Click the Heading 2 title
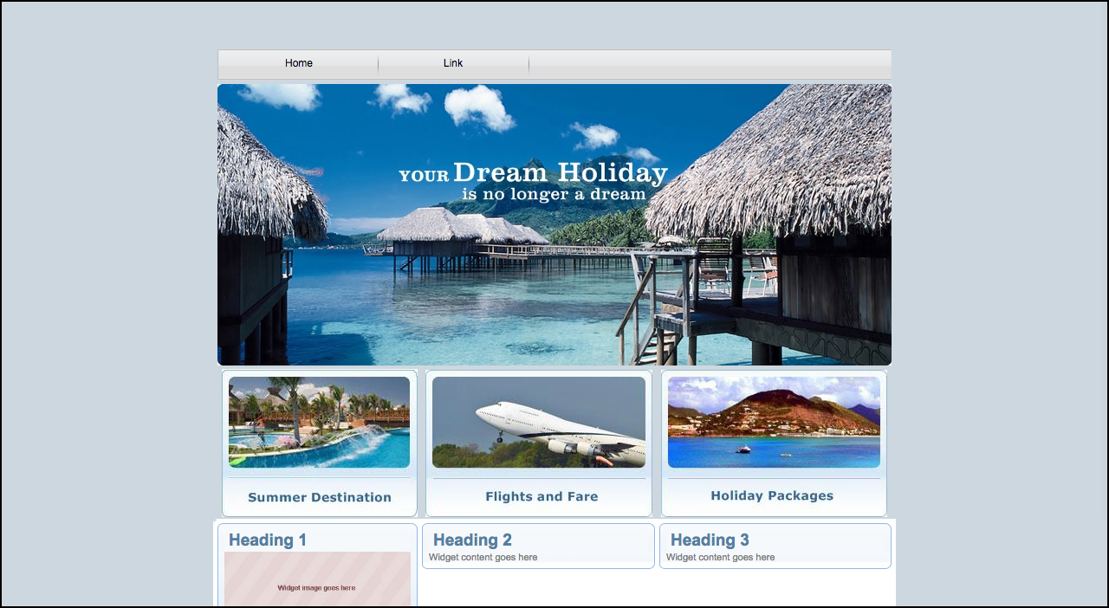 coord(472,540)
